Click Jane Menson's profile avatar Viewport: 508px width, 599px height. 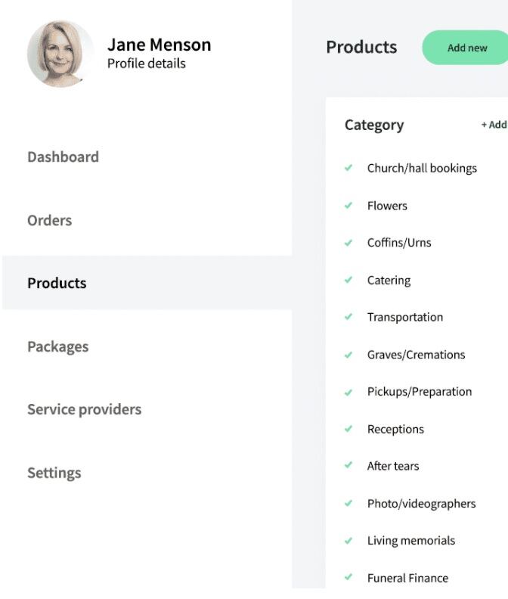tap(60, 54)
